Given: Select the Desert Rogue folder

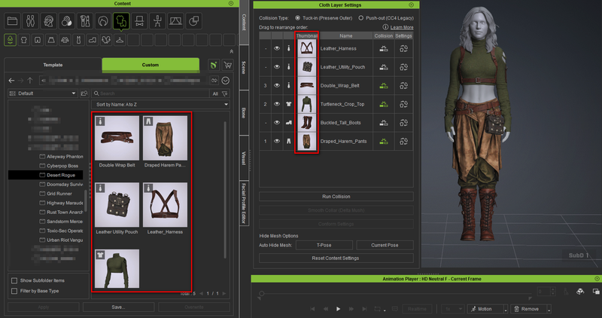Looking at the screenshot, I should pyautogui.click(x=46, y=175).
